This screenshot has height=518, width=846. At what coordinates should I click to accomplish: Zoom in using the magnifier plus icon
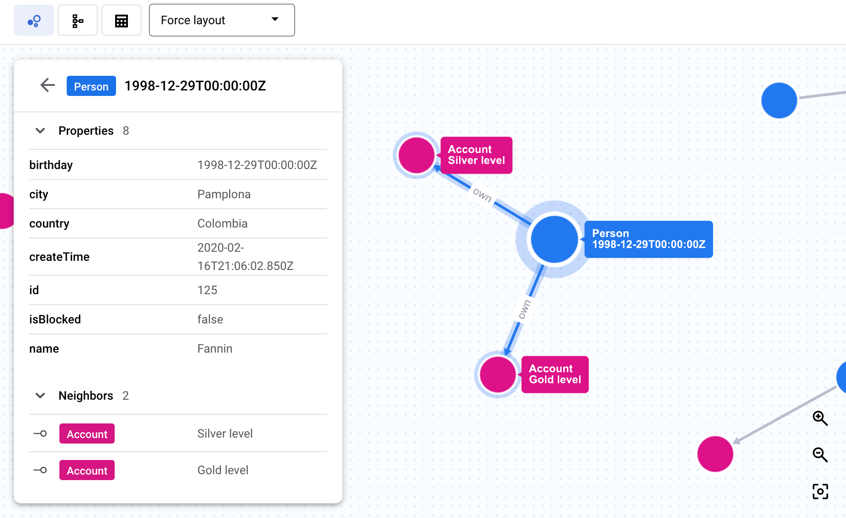tap(820, 418)
